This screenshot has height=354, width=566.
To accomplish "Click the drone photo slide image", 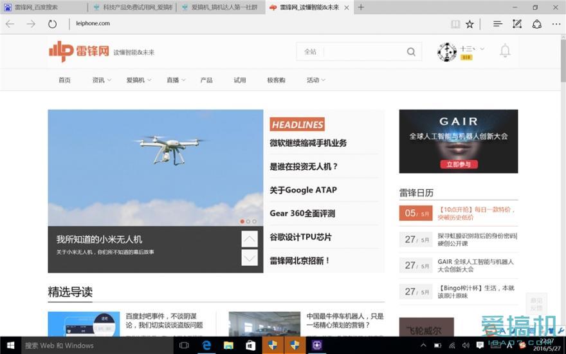I will [x=156, y=167].
